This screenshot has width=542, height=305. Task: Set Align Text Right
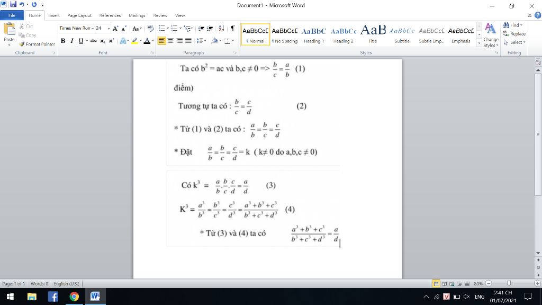(x=179, y=41)
